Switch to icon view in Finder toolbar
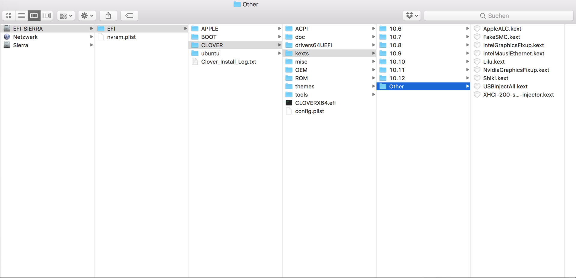 pyautogui.click(x=9, y=16)
